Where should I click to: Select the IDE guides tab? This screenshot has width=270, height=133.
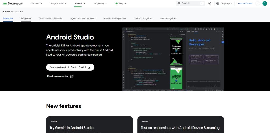click(x=26, y=18)
